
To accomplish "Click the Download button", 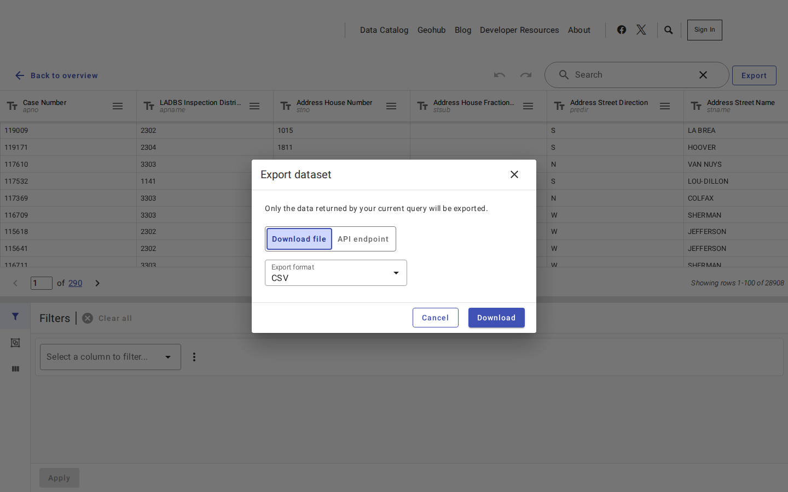I will [496, 318].
